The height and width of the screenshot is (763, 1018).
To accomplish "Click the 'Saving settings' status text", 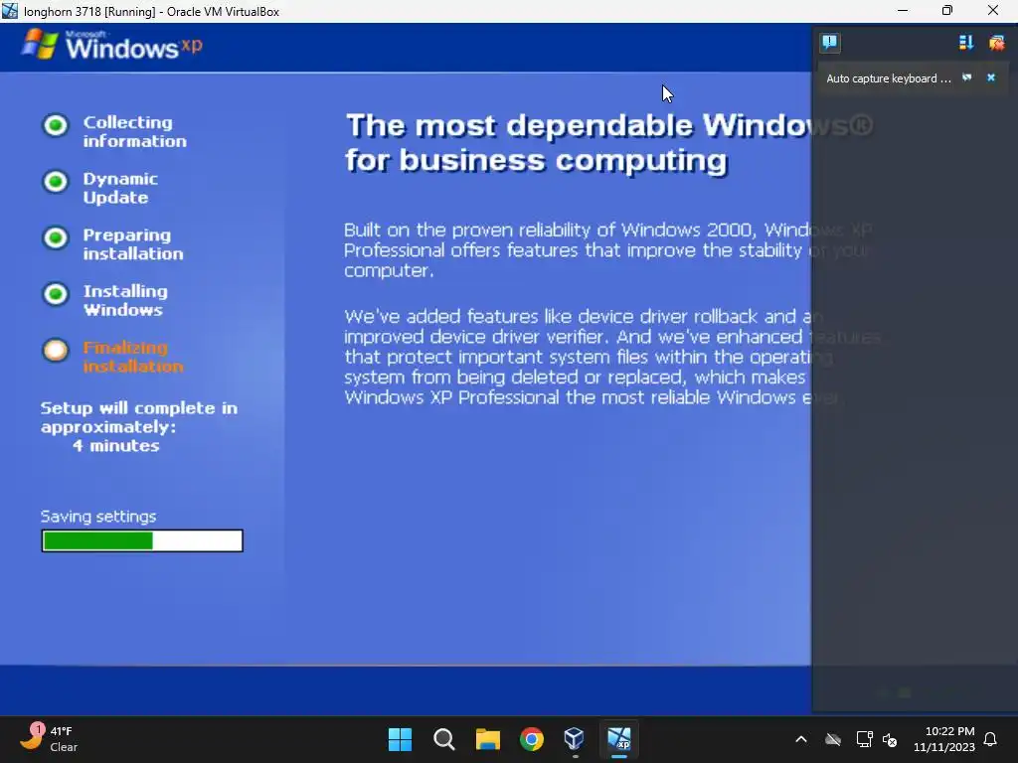I will pyautogui.click(x=98, y=517).
